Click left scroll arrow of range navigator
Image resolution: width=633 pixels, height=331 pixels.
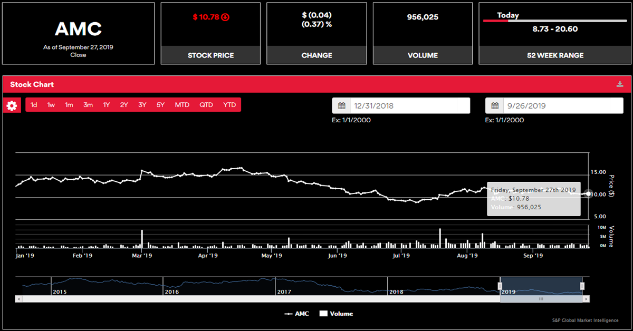coord(19,299)
